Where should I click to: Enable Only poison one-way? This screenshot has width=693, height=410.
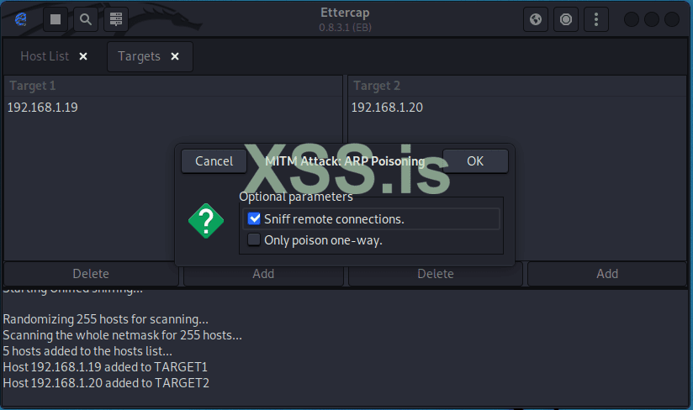(x=254, y=239)
